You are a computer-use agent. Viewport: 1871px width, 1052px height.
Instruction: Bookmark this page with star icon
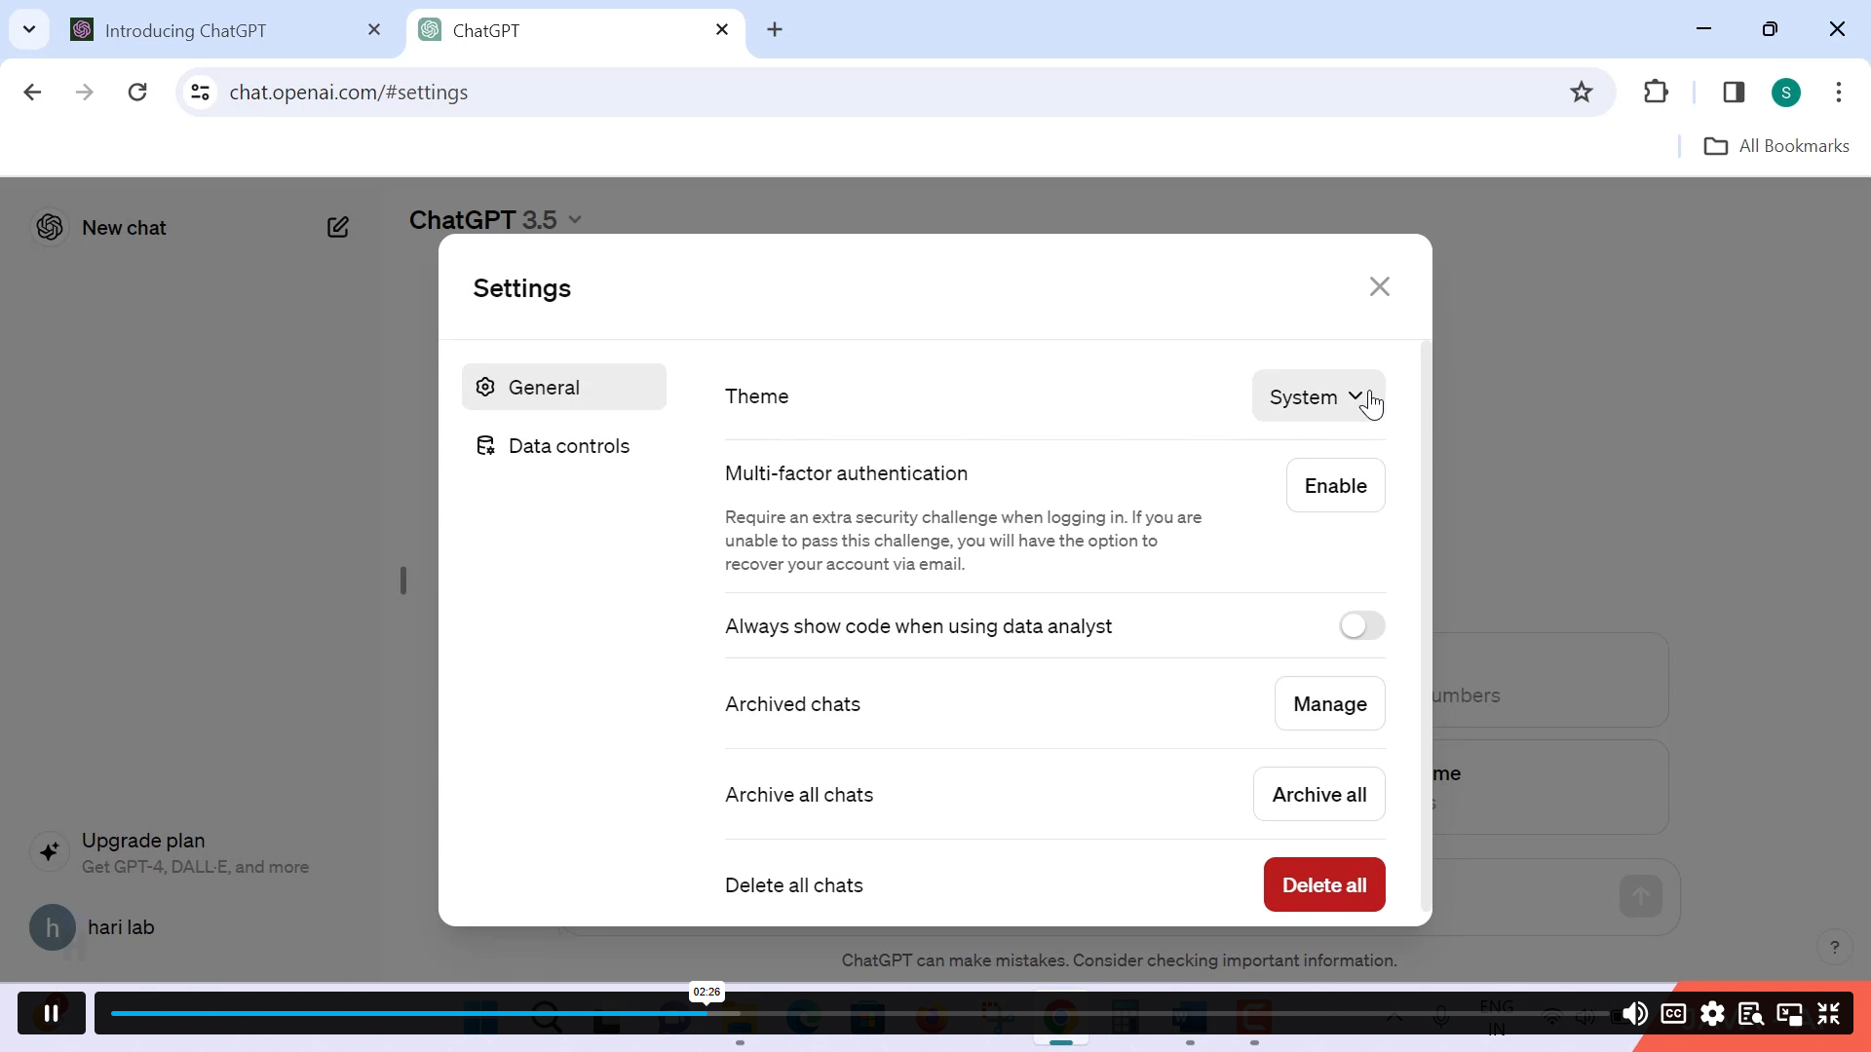(x=1581, y=93)
